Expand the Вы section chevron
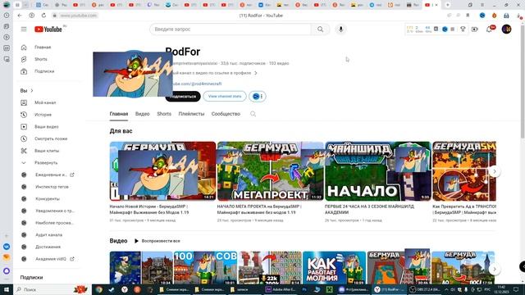The height and width of the screenshot is (295, 525). coord(32,91)
